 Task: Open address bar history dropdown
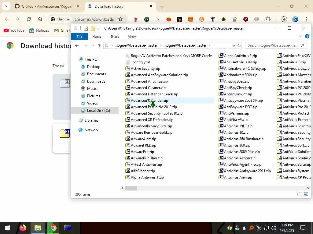coord(234,46)
